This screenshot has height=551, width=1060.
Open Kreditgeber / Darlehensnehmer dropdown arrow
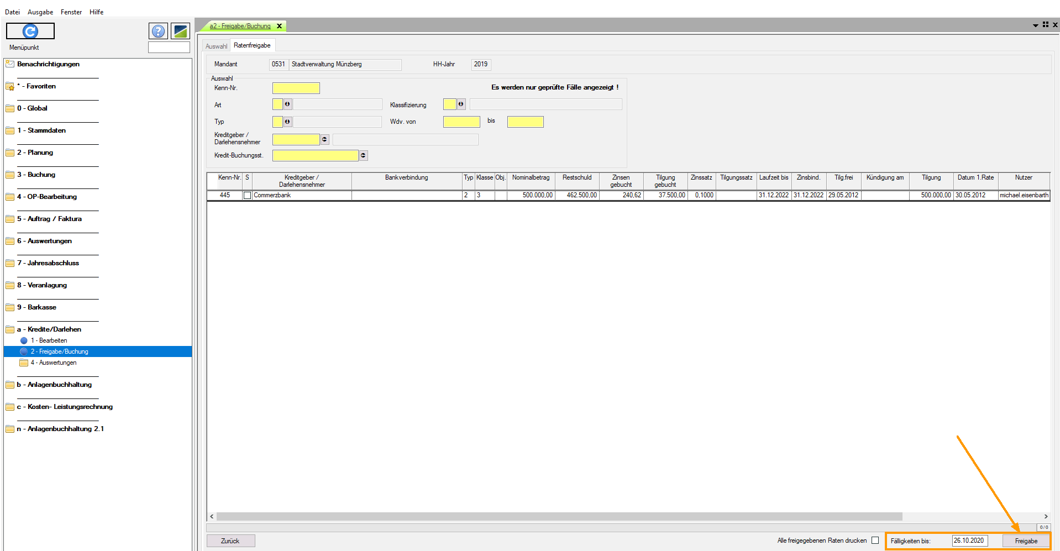point(324,140)
